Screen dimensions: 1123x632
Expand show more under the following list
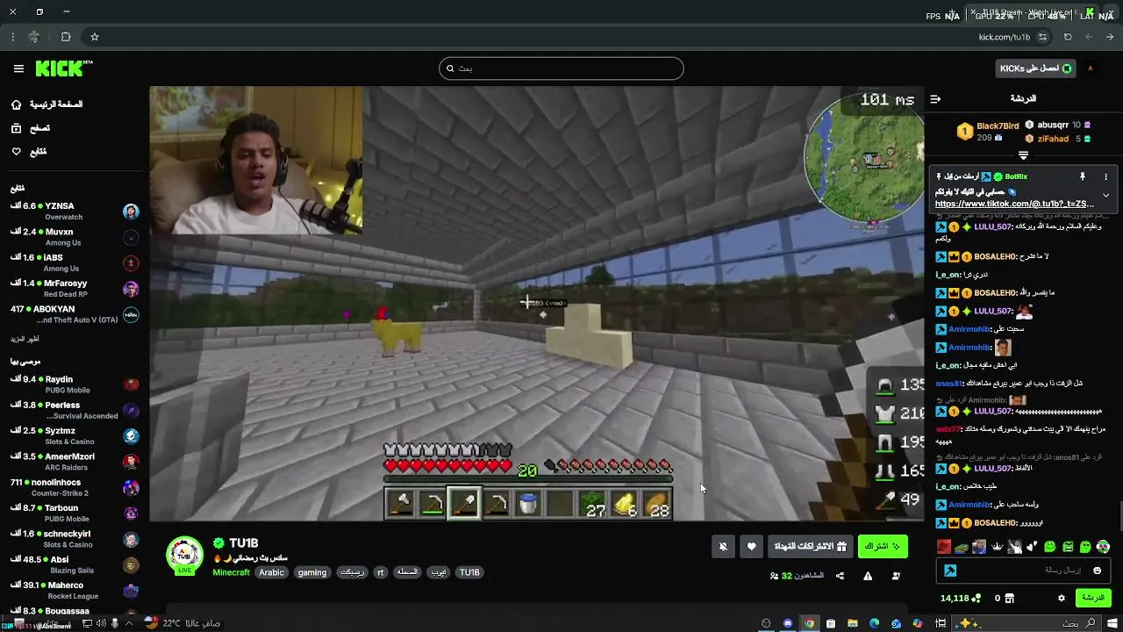click(x=25, y=339)
